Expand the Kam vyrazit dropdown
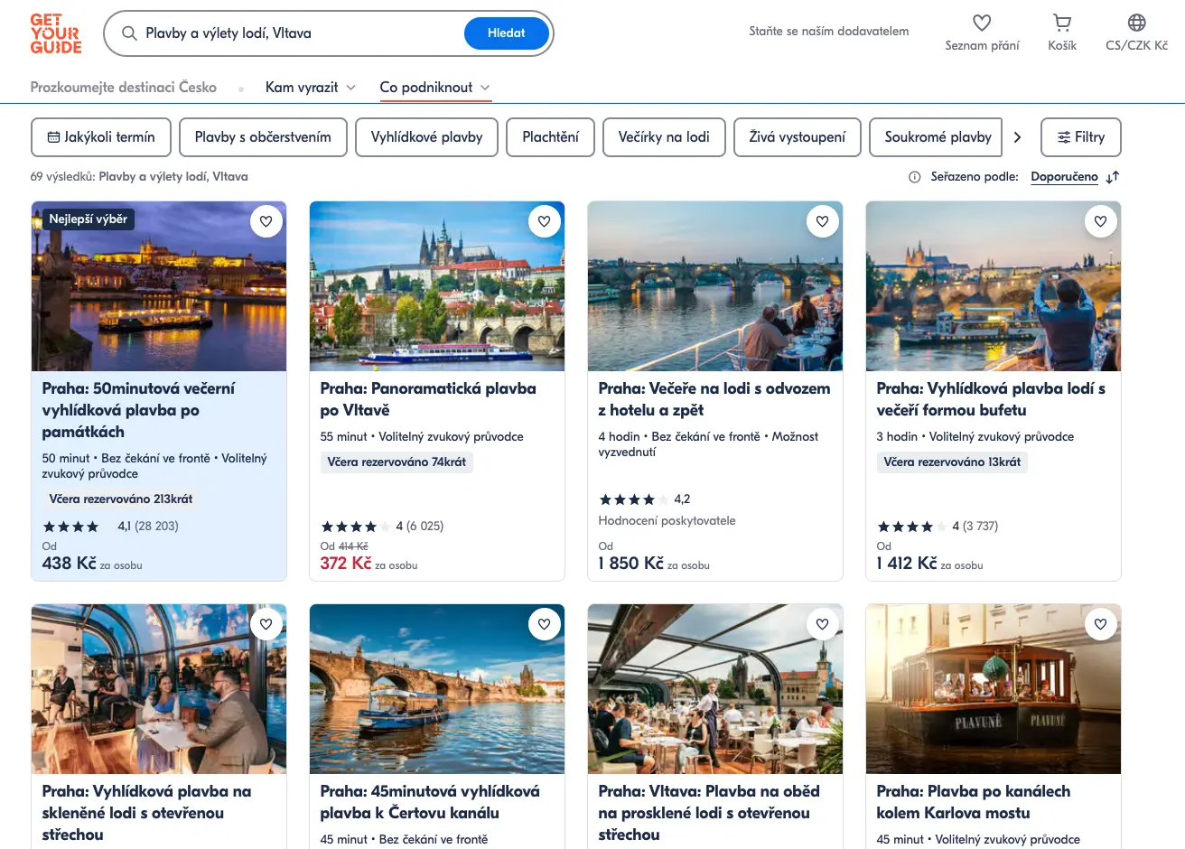The image size is (1185, 849). (310, 88)
